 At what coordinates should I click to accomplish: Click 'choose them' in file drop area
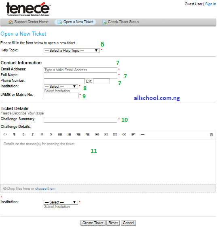pyautogui.click(x=45, y=189)
